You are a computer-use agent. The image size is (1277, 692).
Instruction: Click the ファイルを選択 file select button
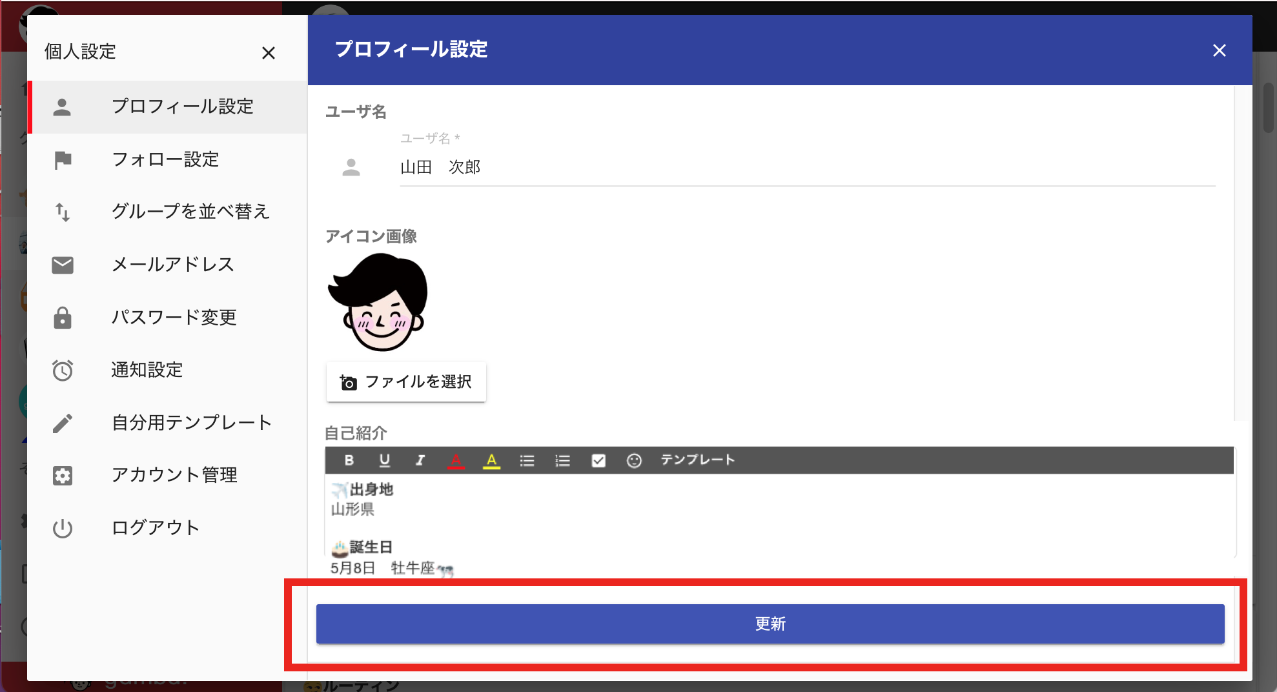pos(406,382)
